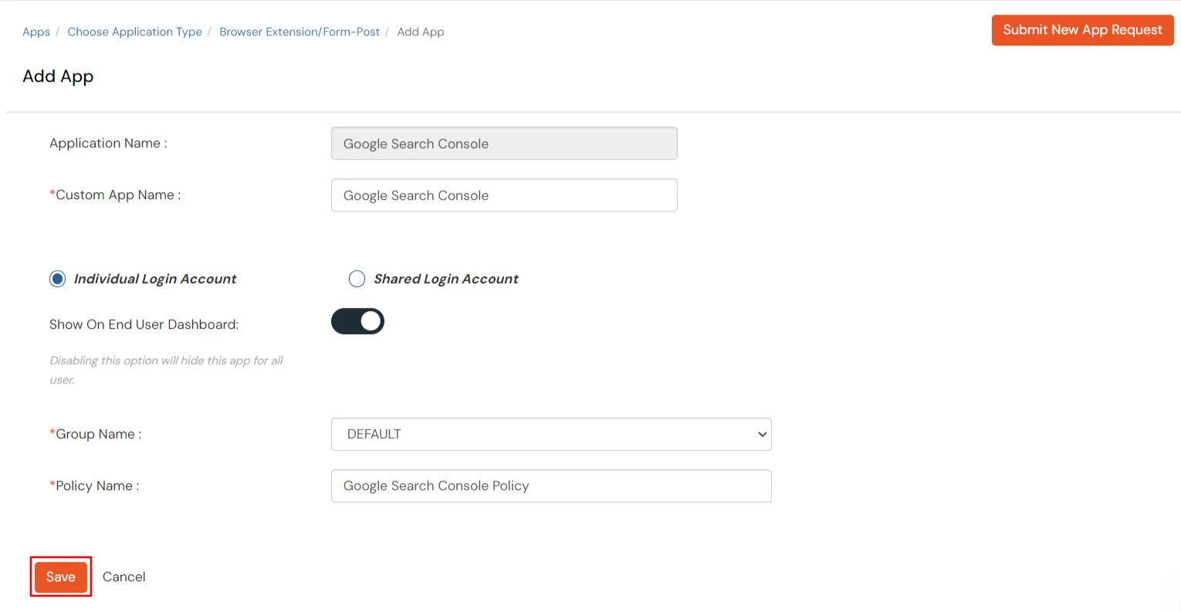Select the Add App breadcrumb item
Viewport: 1181px width, 612px height.
click(421, 32)
